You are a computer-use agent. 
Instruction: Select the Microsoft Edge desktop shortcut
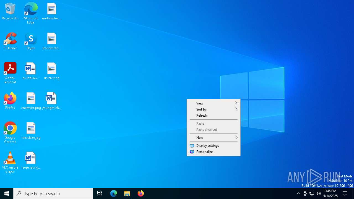click(x=31, y=13)
